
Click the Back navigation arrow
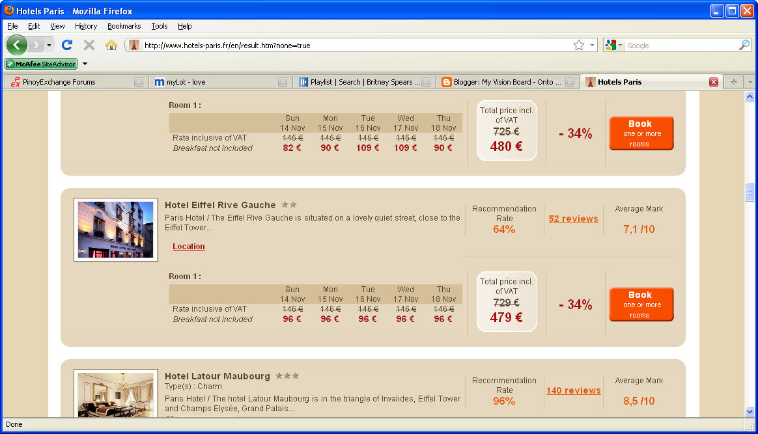(17, 44)
